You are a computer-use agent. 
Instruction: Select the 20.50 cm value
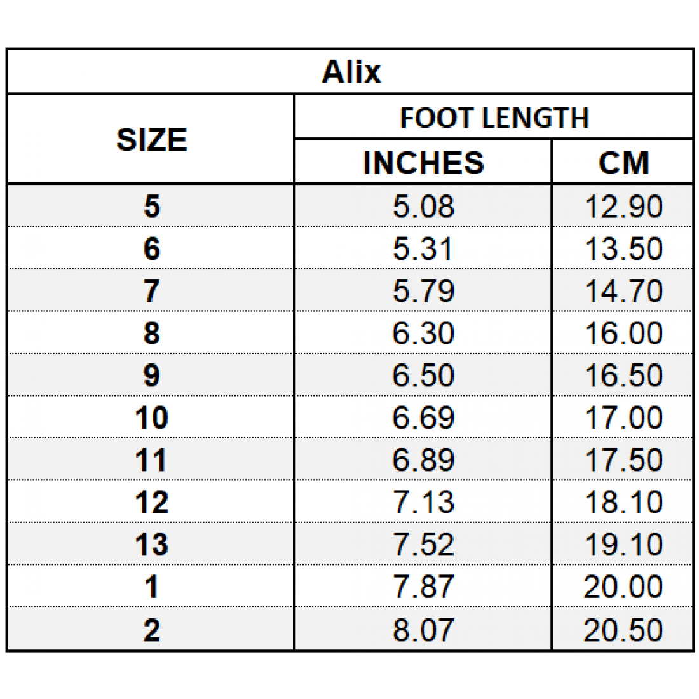tap(623, 630)
